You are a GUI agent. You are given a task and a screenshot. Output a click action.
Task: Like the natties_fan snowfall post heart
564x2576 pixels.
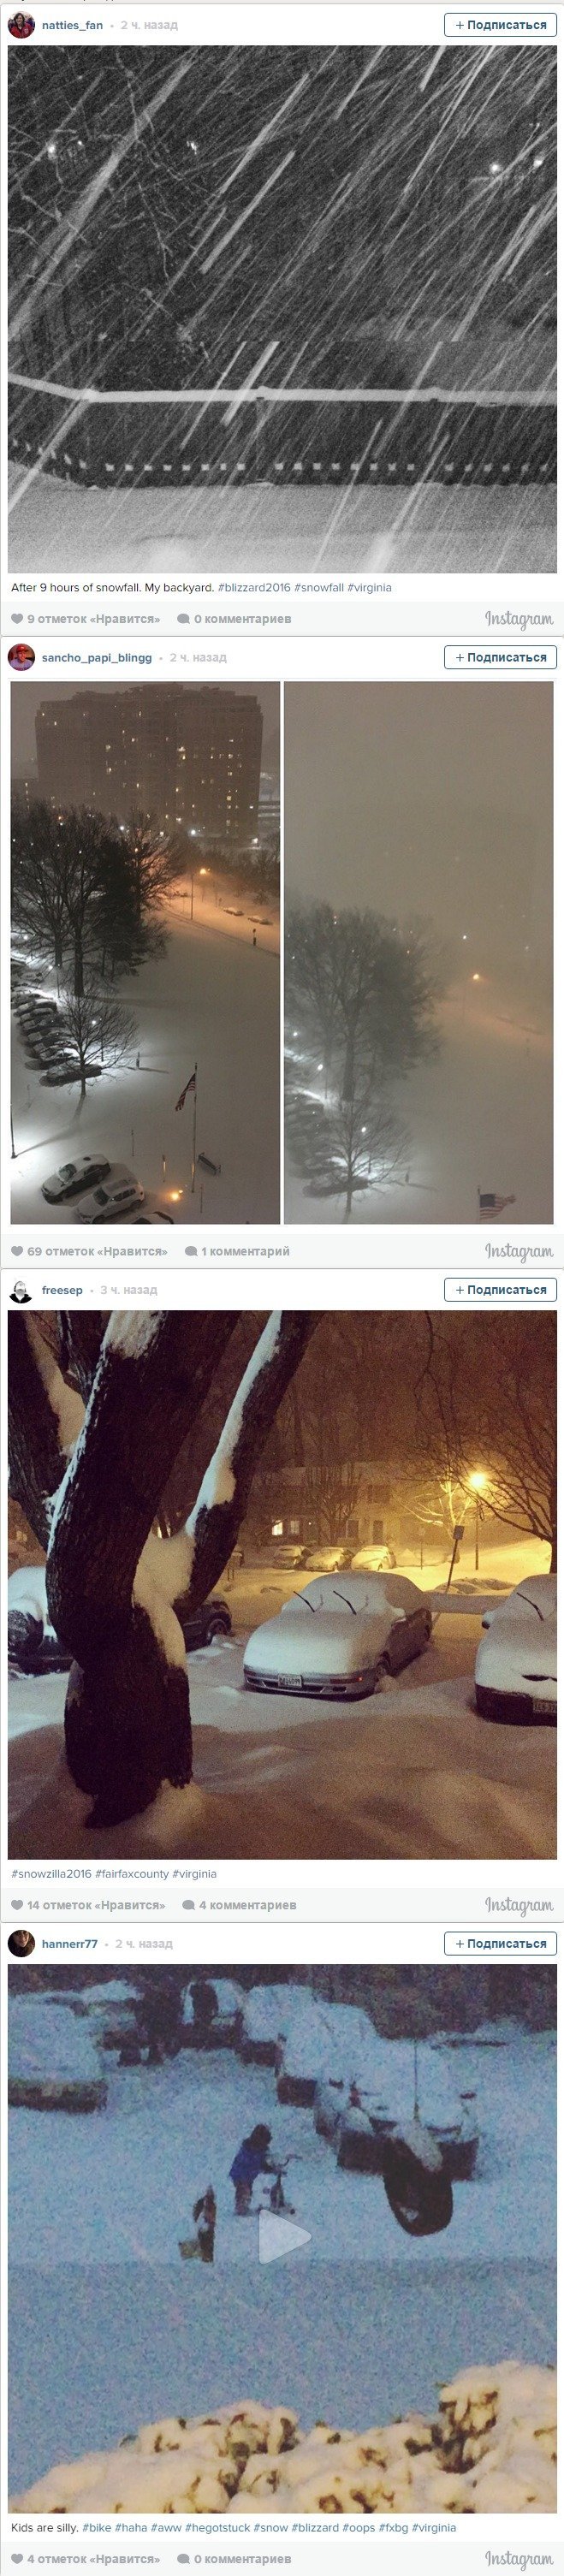tap(17, 619)
